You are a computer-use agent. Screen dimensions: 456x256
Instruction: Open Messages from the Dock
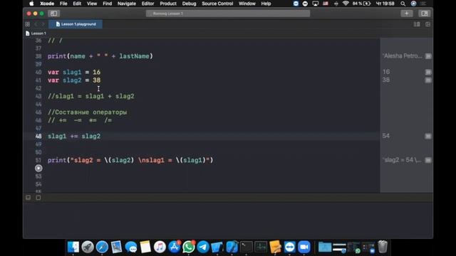pyautogui.click(x=131, y=247)
